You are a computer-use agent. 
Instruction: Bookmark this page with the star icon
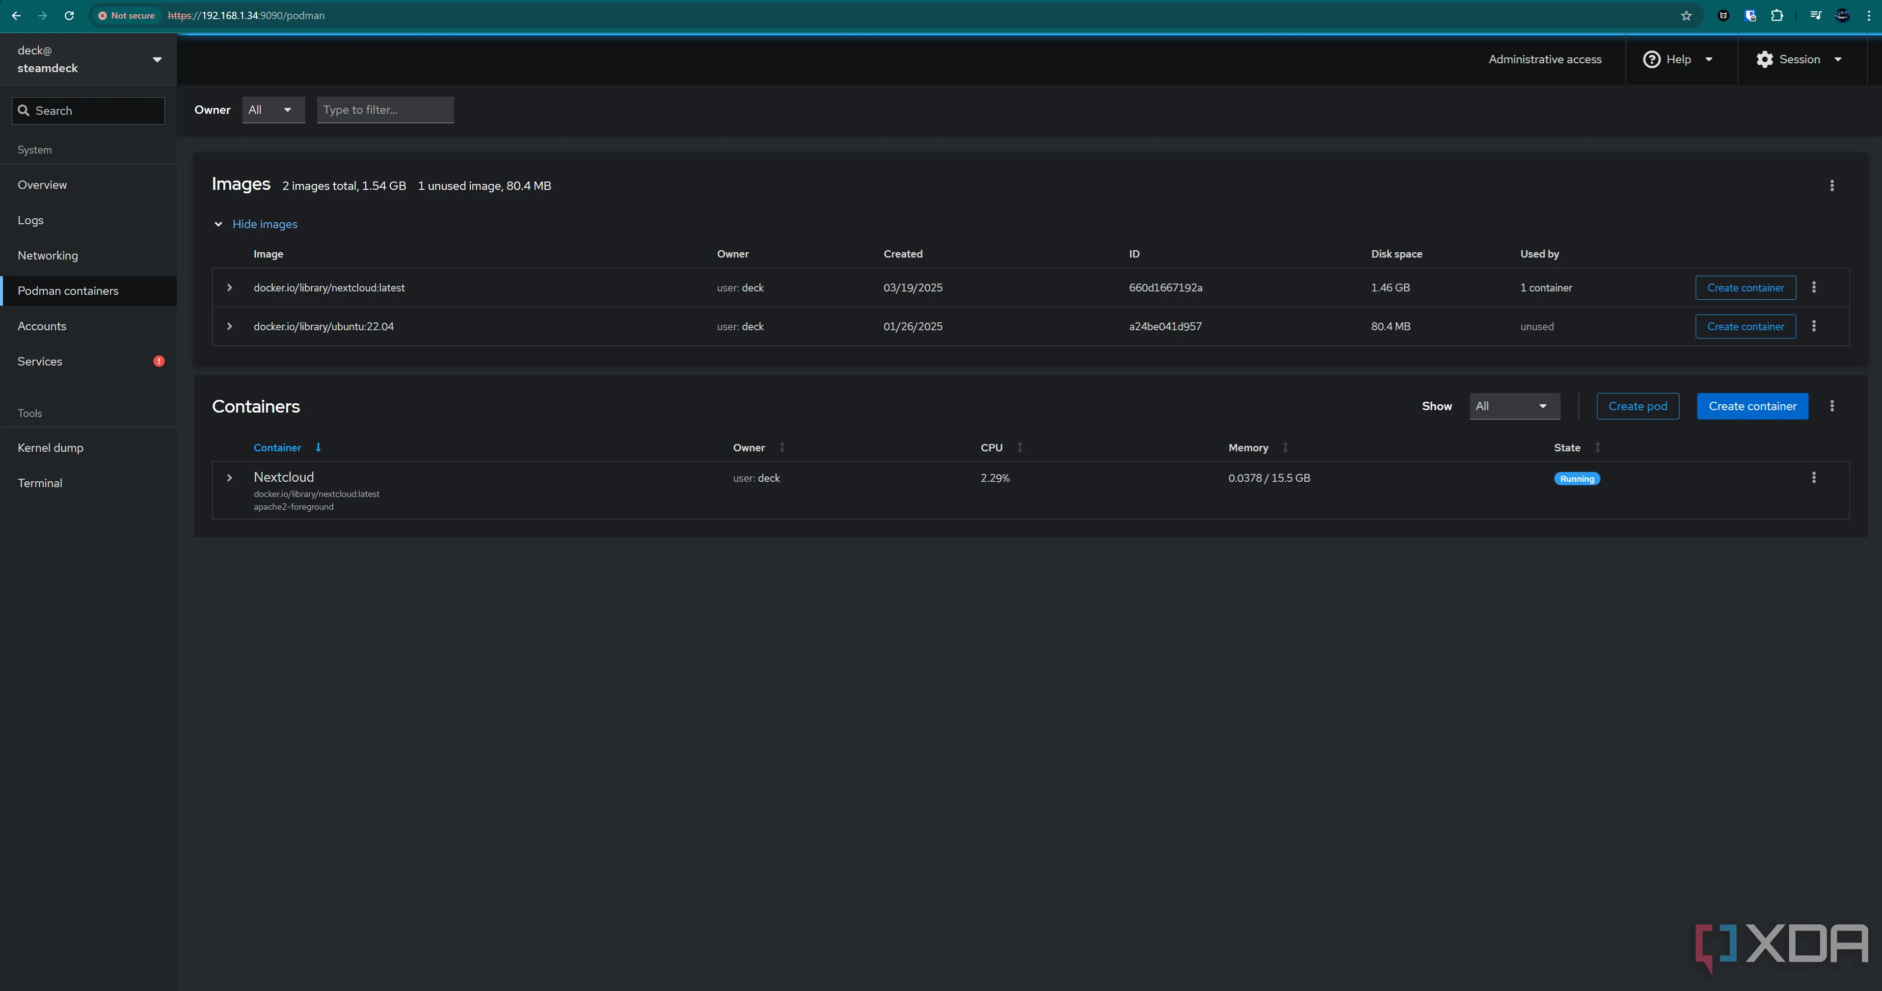pyautogui.click(x=1686, y=15)
